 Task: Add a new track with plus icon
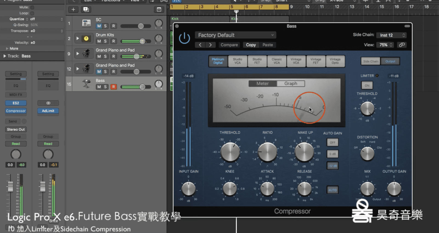click(73, 10)
